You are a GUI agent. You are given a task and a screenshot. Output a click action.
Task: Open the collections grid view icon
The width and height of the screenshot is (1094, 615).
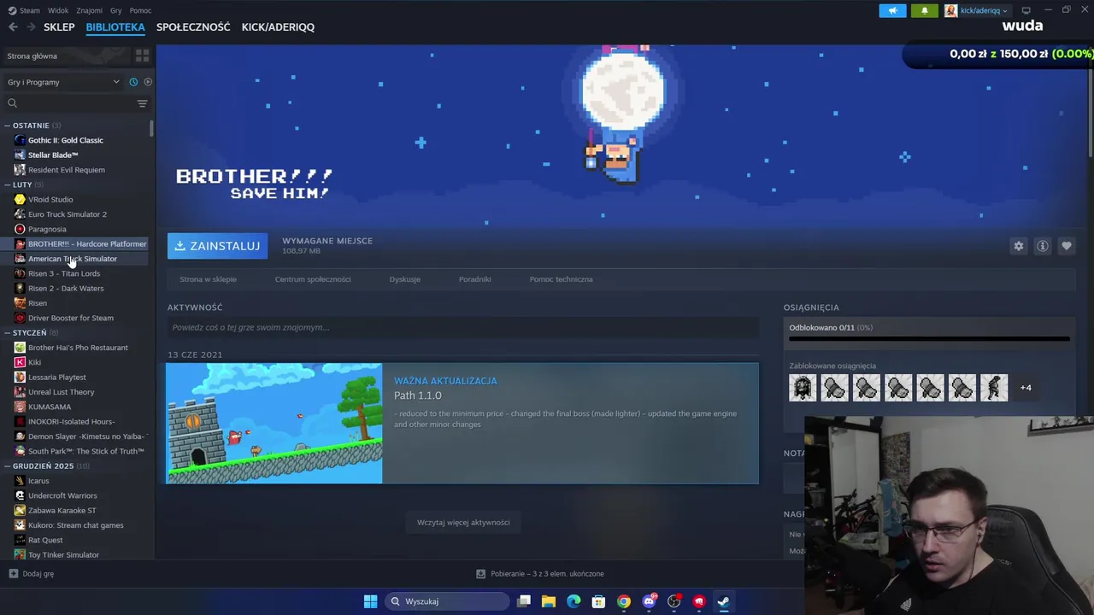142,56
